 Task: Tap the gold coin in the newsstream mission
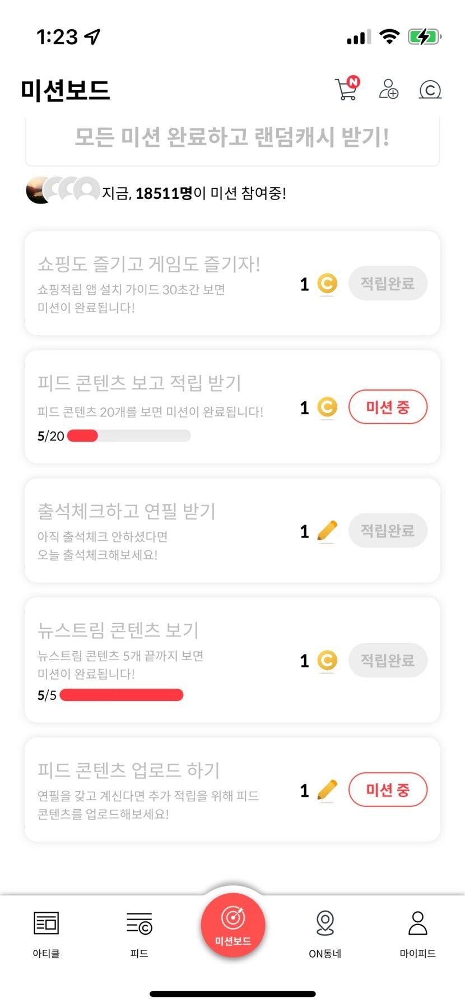[327, 661]
